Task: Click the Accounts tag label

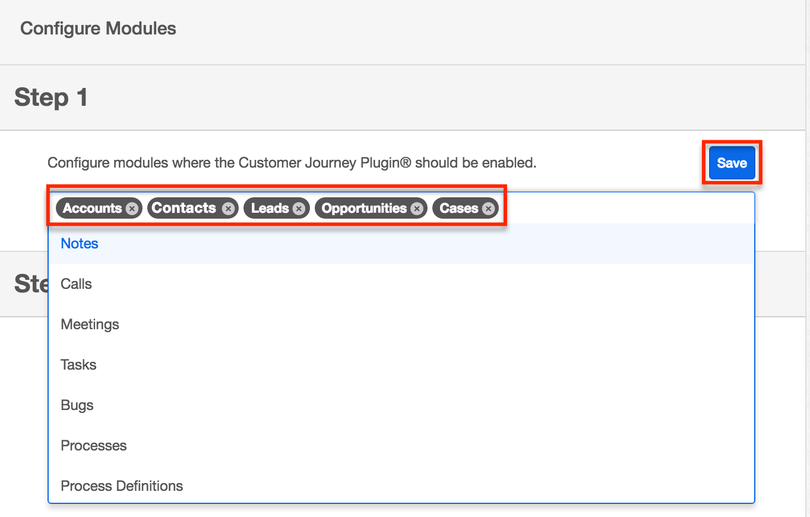Action: pyautogui.click(x=92, y=209)
